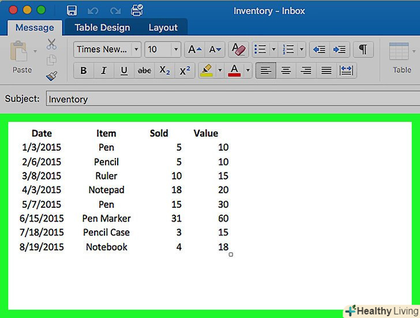Click the distributed text alignment icon

pos(346,70)
